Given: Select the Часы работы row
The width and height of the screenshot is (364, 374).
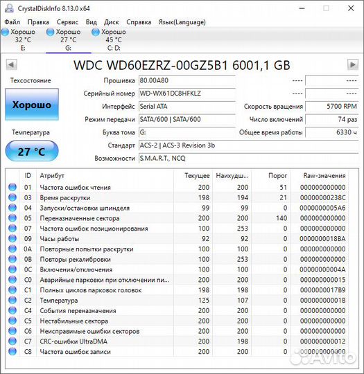Looking at the screenshot, I should pyautogui.click(x=177, y=238).
